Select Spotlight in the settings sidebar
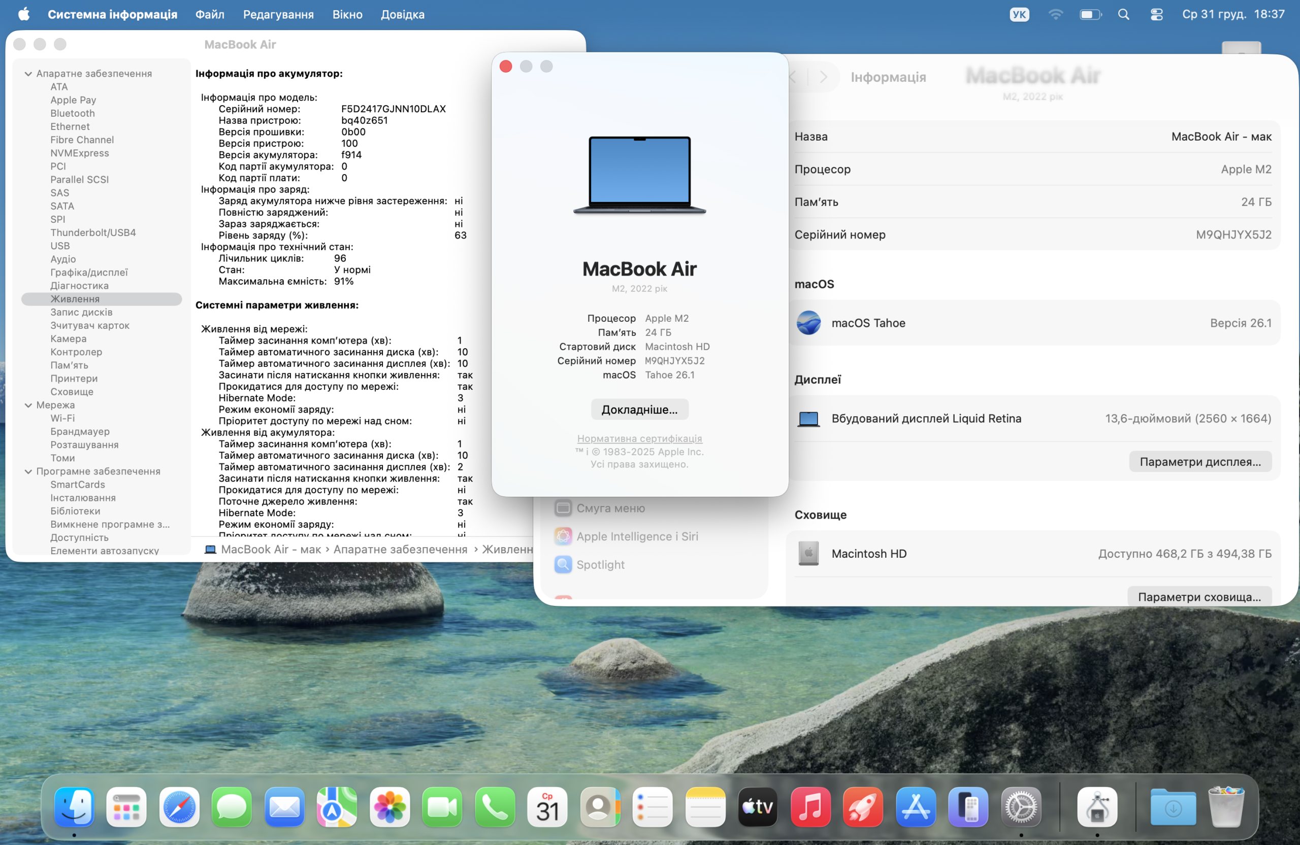The height and width of the screenshot is (845, 1300). pyautogui.click(x=600, y=564)
